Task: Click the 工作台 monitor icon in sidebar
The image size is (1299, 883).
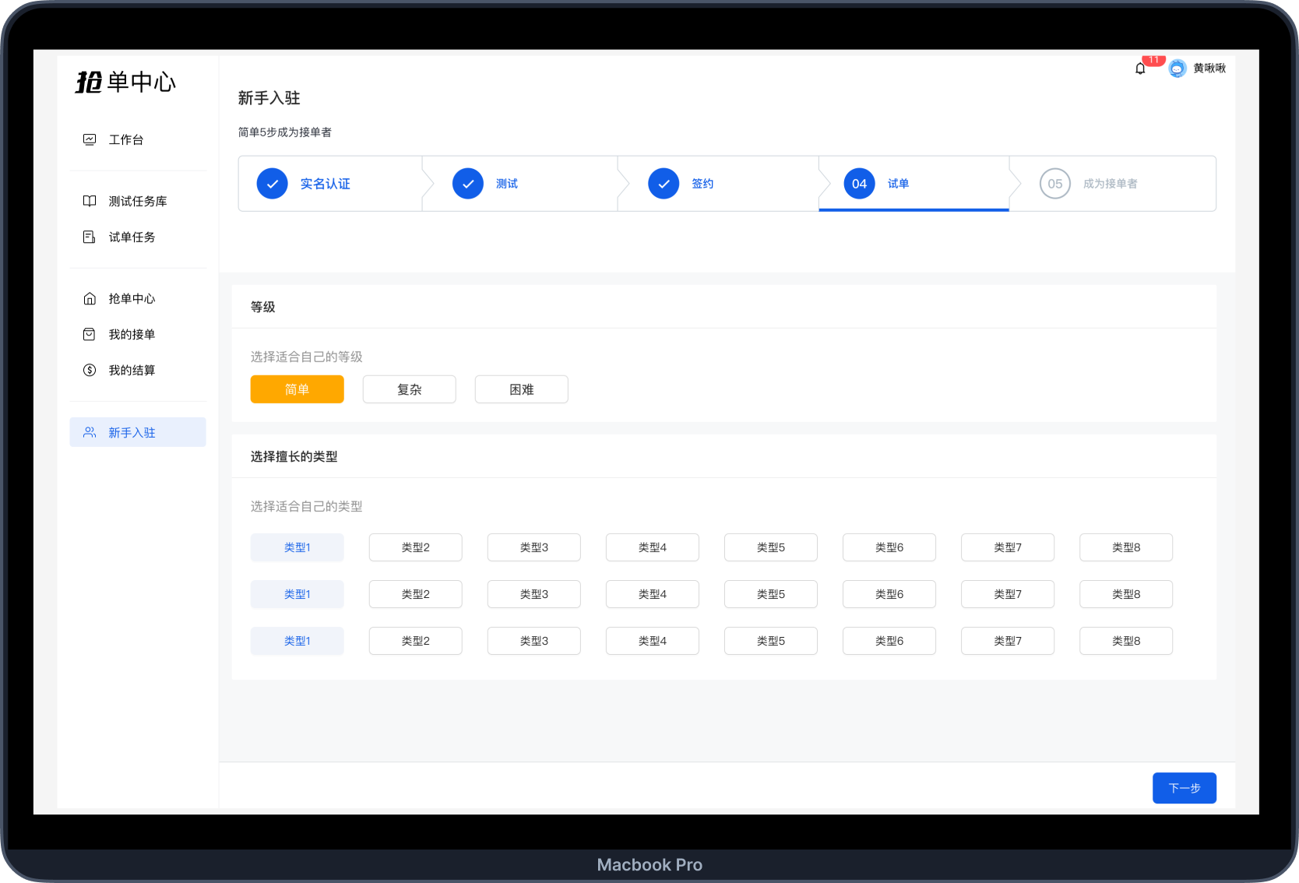Action: pos(90,139)
